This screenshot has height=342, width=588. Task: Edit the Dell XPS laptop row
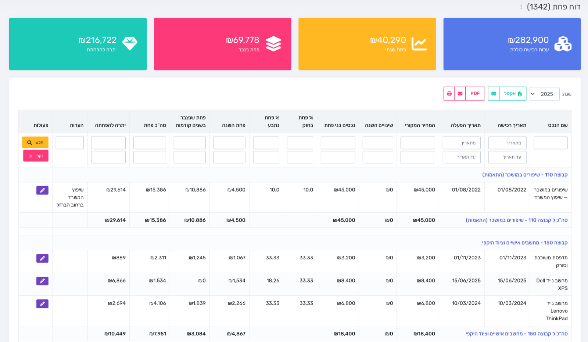[x=42, y=281]
